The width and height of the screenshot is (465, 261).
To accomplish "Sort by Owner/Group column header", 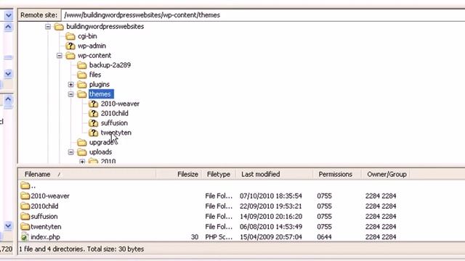I will (386, 174).
